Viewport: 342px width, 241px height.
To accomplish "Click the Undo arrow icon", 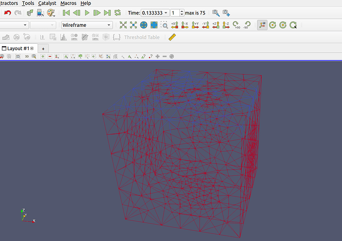I will pyautogui.click(x=7, y=13).
